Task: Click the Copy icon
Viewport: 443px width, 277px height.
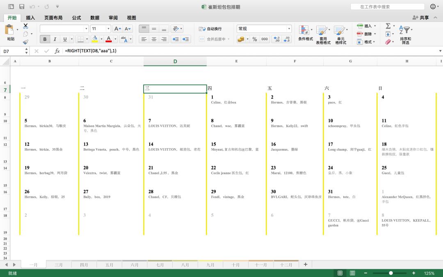Action: tap(25, 34)
